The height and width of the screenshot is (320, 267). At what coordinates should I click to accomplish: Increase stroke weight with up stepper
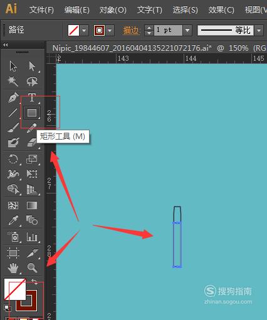click(x=149, y=28)
